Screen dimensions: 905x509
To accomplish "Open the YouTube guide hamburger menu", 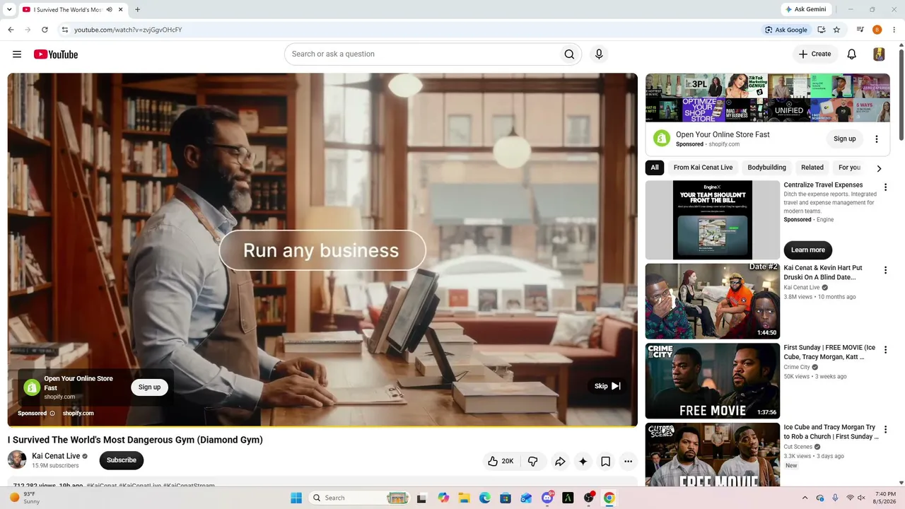I will pos(17,54).
